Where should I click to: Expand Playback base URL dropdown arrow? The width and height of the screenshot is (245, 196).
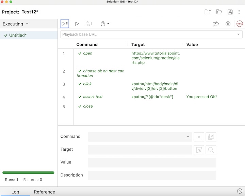(238, 34)
